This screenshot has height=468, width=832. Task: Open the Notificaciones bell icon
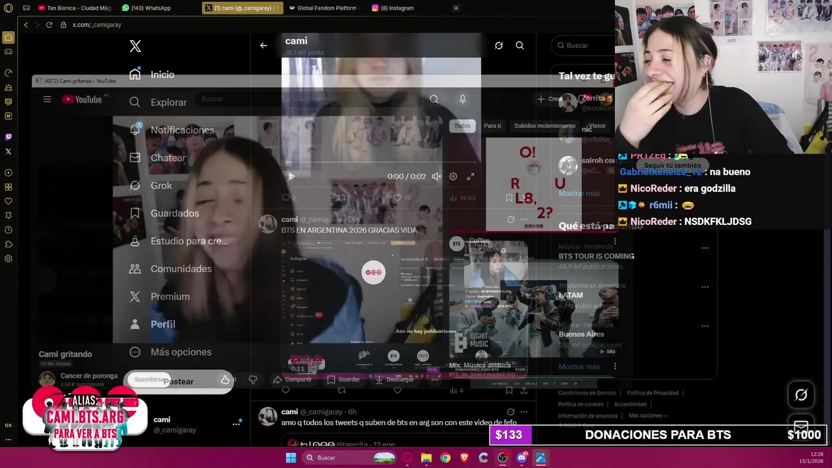pyautogui.click(x=135, y=129)
